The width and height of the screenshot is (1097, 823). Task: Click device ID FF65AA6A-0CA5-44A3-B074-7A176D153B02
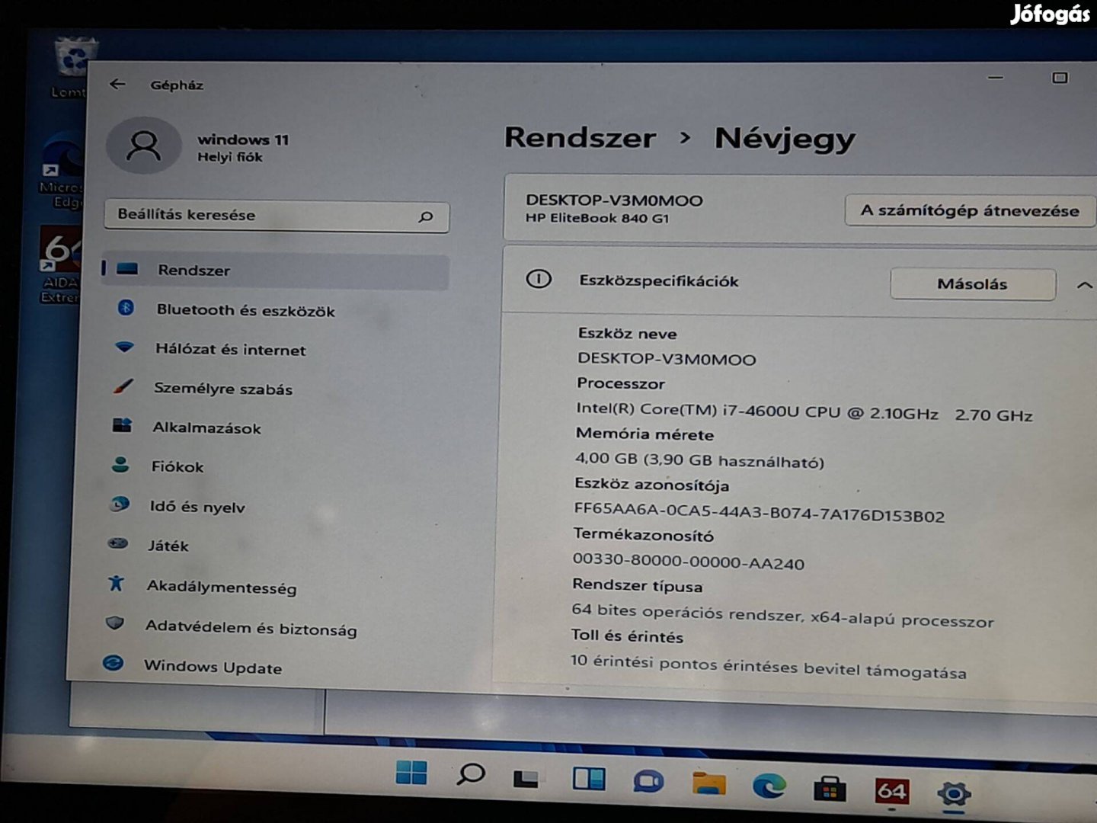coord(759,511)
